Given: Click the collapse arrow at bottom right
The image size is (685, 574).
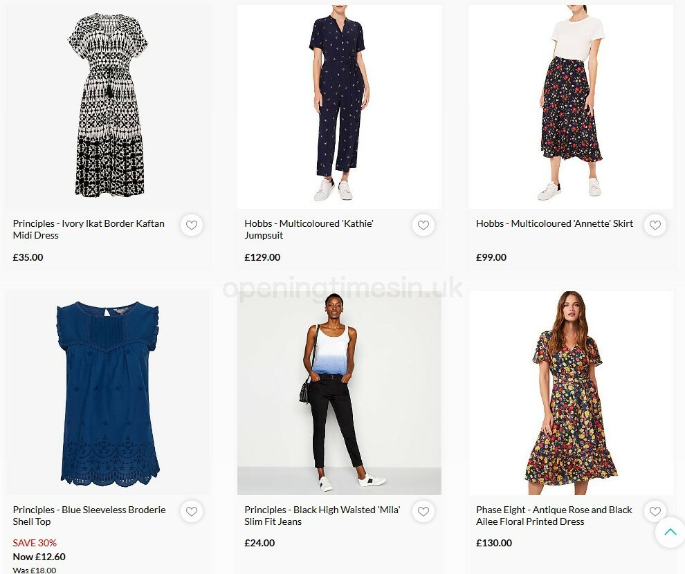Looking at the screenshot, I should click(x=670, y=533).
